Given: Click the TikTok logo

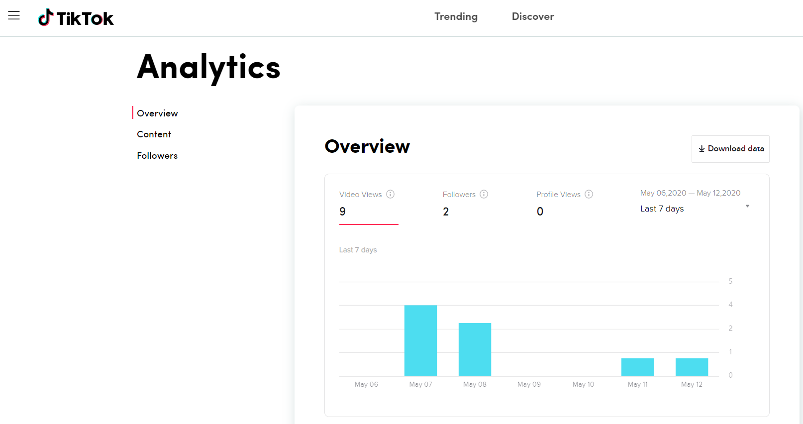Looking at the screenshot, I should pos(76,18).
